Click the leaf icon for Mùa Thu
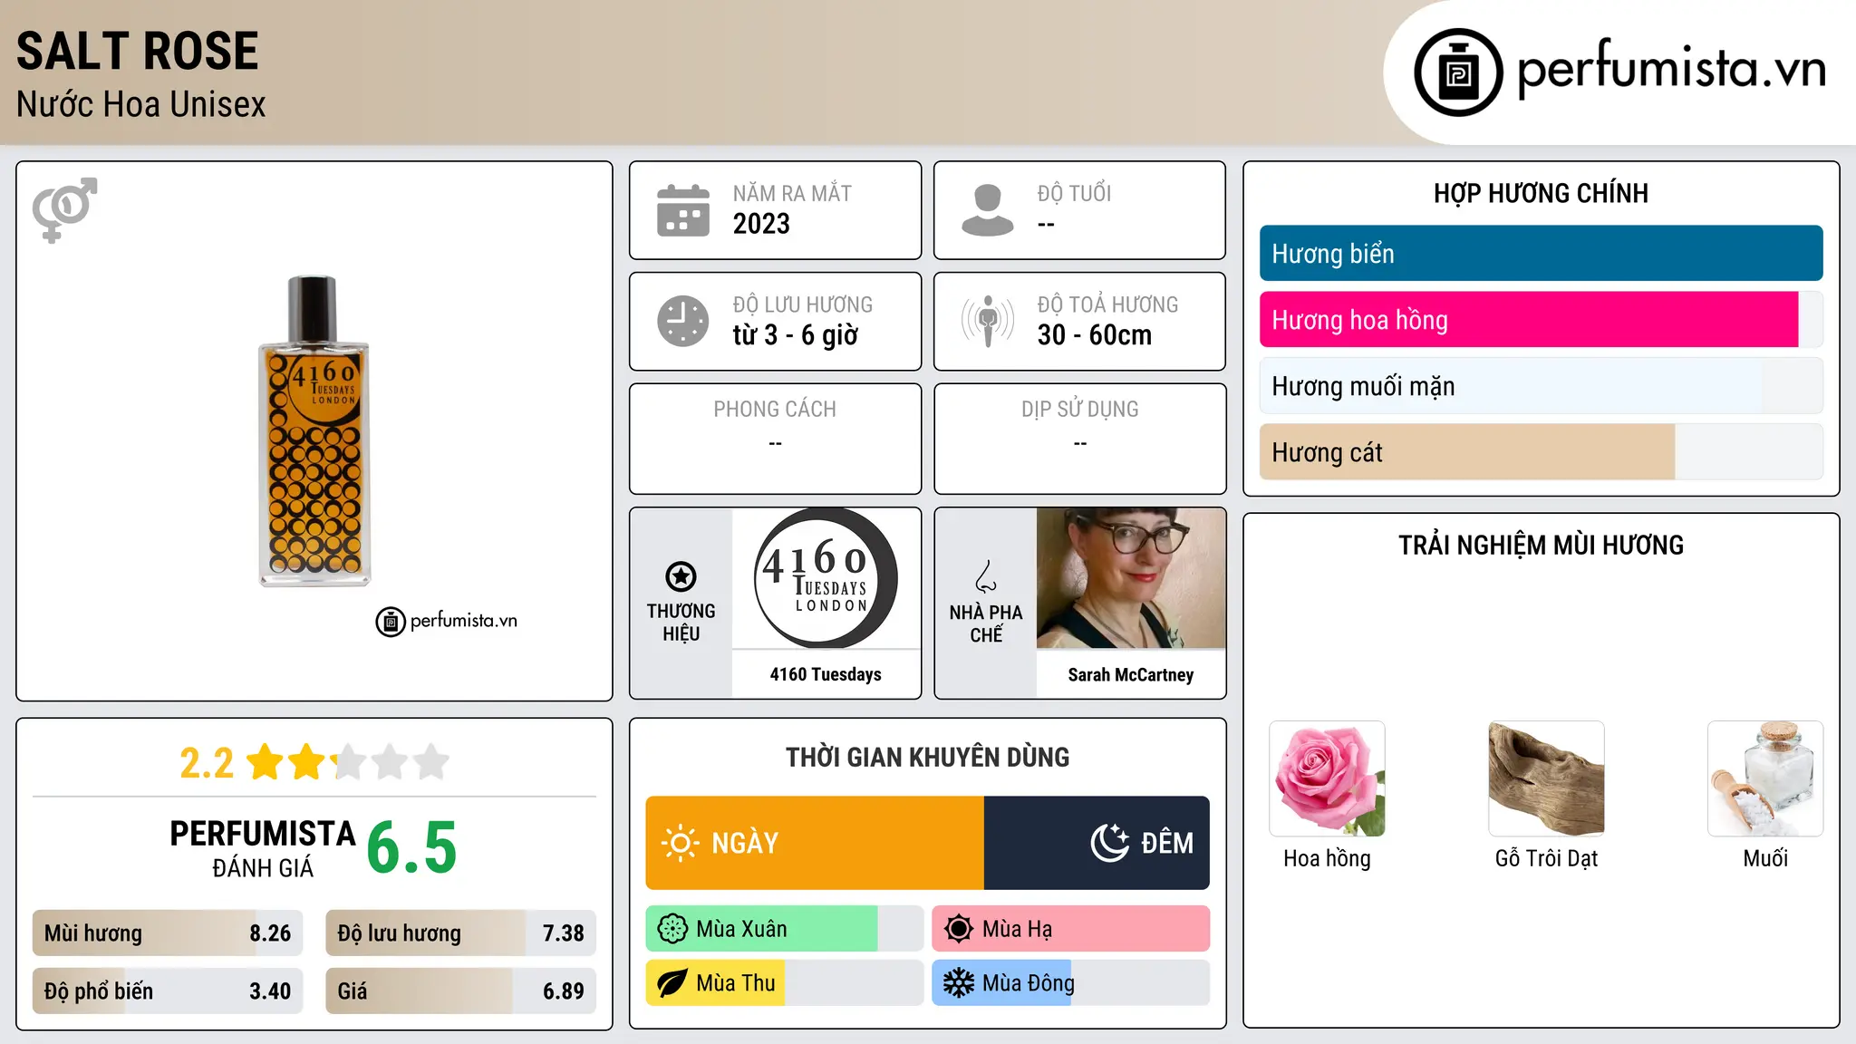The image size is (1856, 1044). pos(672,983)
